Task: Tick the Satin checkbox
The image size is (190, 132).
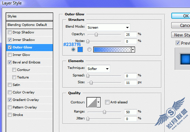Action: tap(10, 85)
